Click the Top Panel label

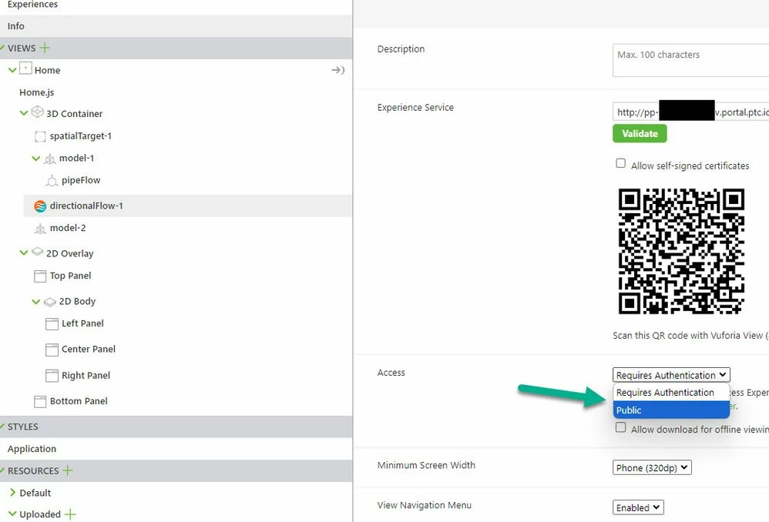70,276
